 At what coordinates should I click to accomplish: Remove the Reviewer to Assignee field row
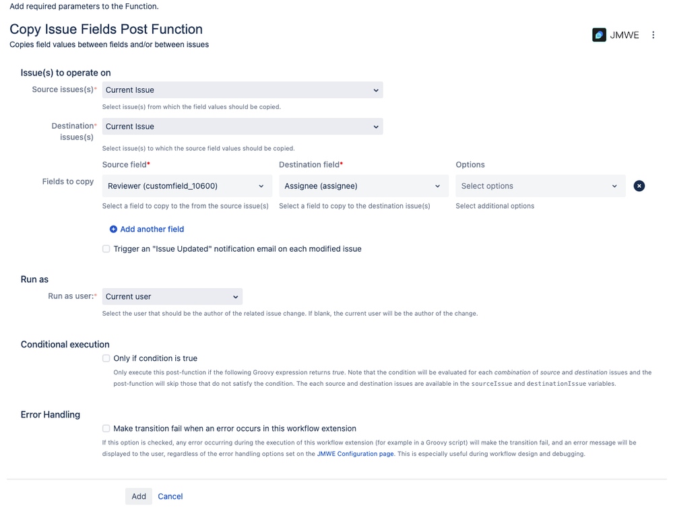(x=639, y=186)
